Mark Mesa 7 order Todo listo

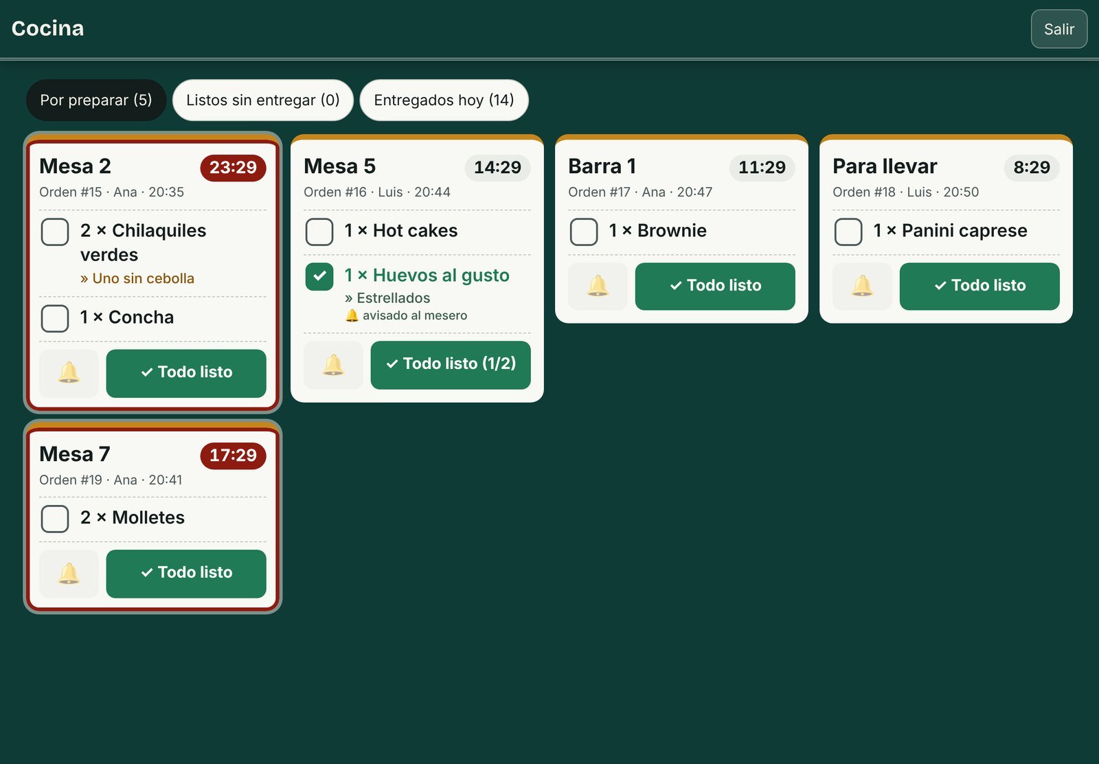click(186, 574)
